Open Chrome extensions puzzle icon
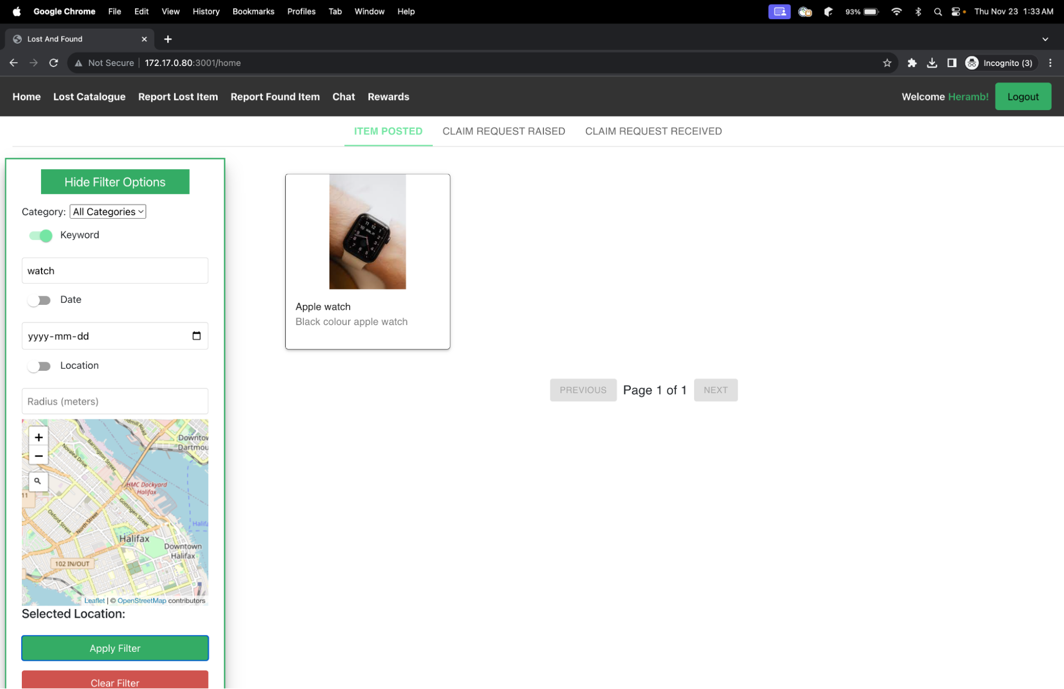This screenshot has height=689, width=1064. pyautogui.click(x=912, y=63)
